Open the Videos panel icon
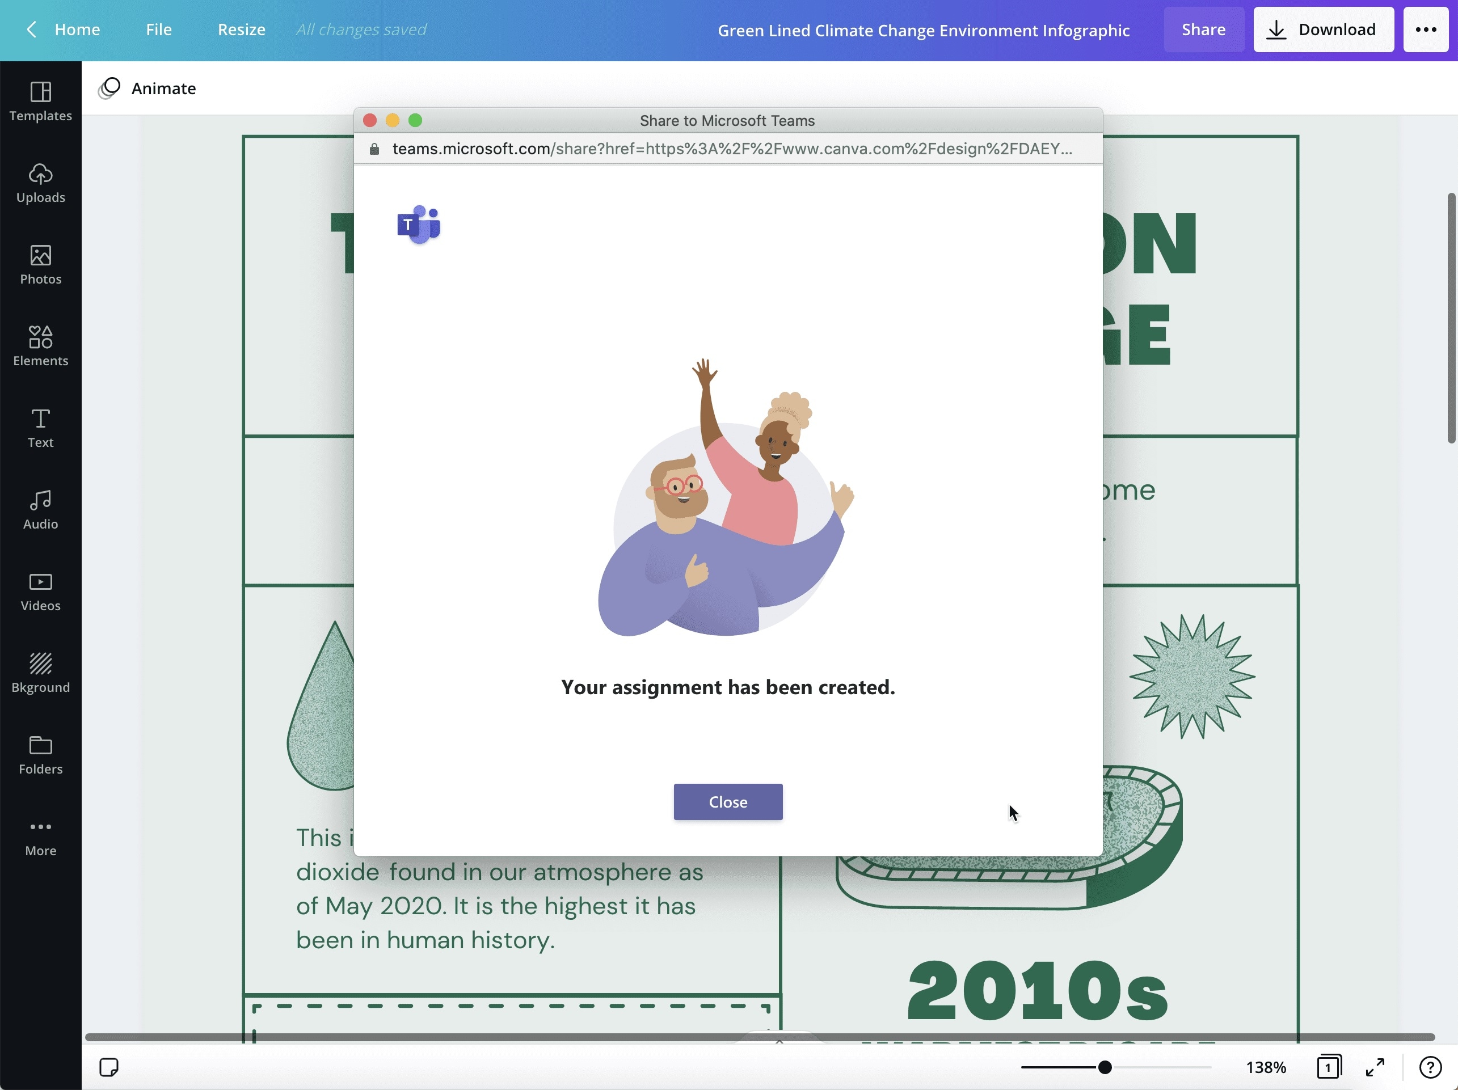The image size is (1458, 1090). click(40, 583)
